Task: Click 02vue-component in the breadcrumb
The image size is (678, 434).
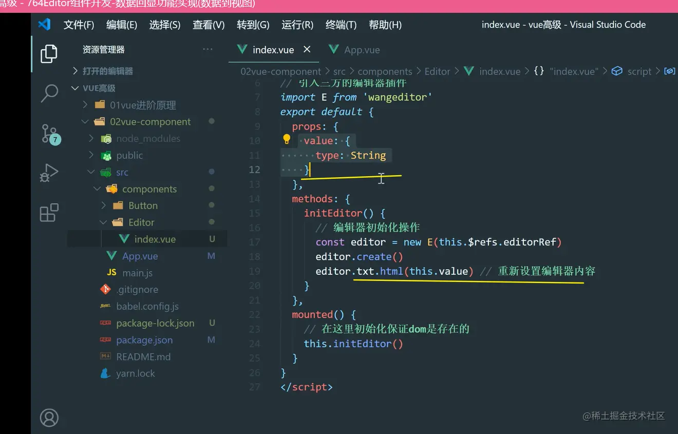Action: click(280, 71)
